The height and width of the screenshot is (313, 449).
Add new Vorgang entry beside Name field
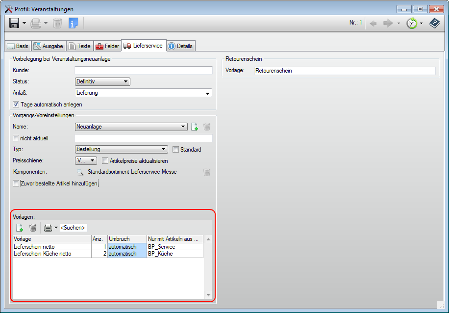coord(195,127)
